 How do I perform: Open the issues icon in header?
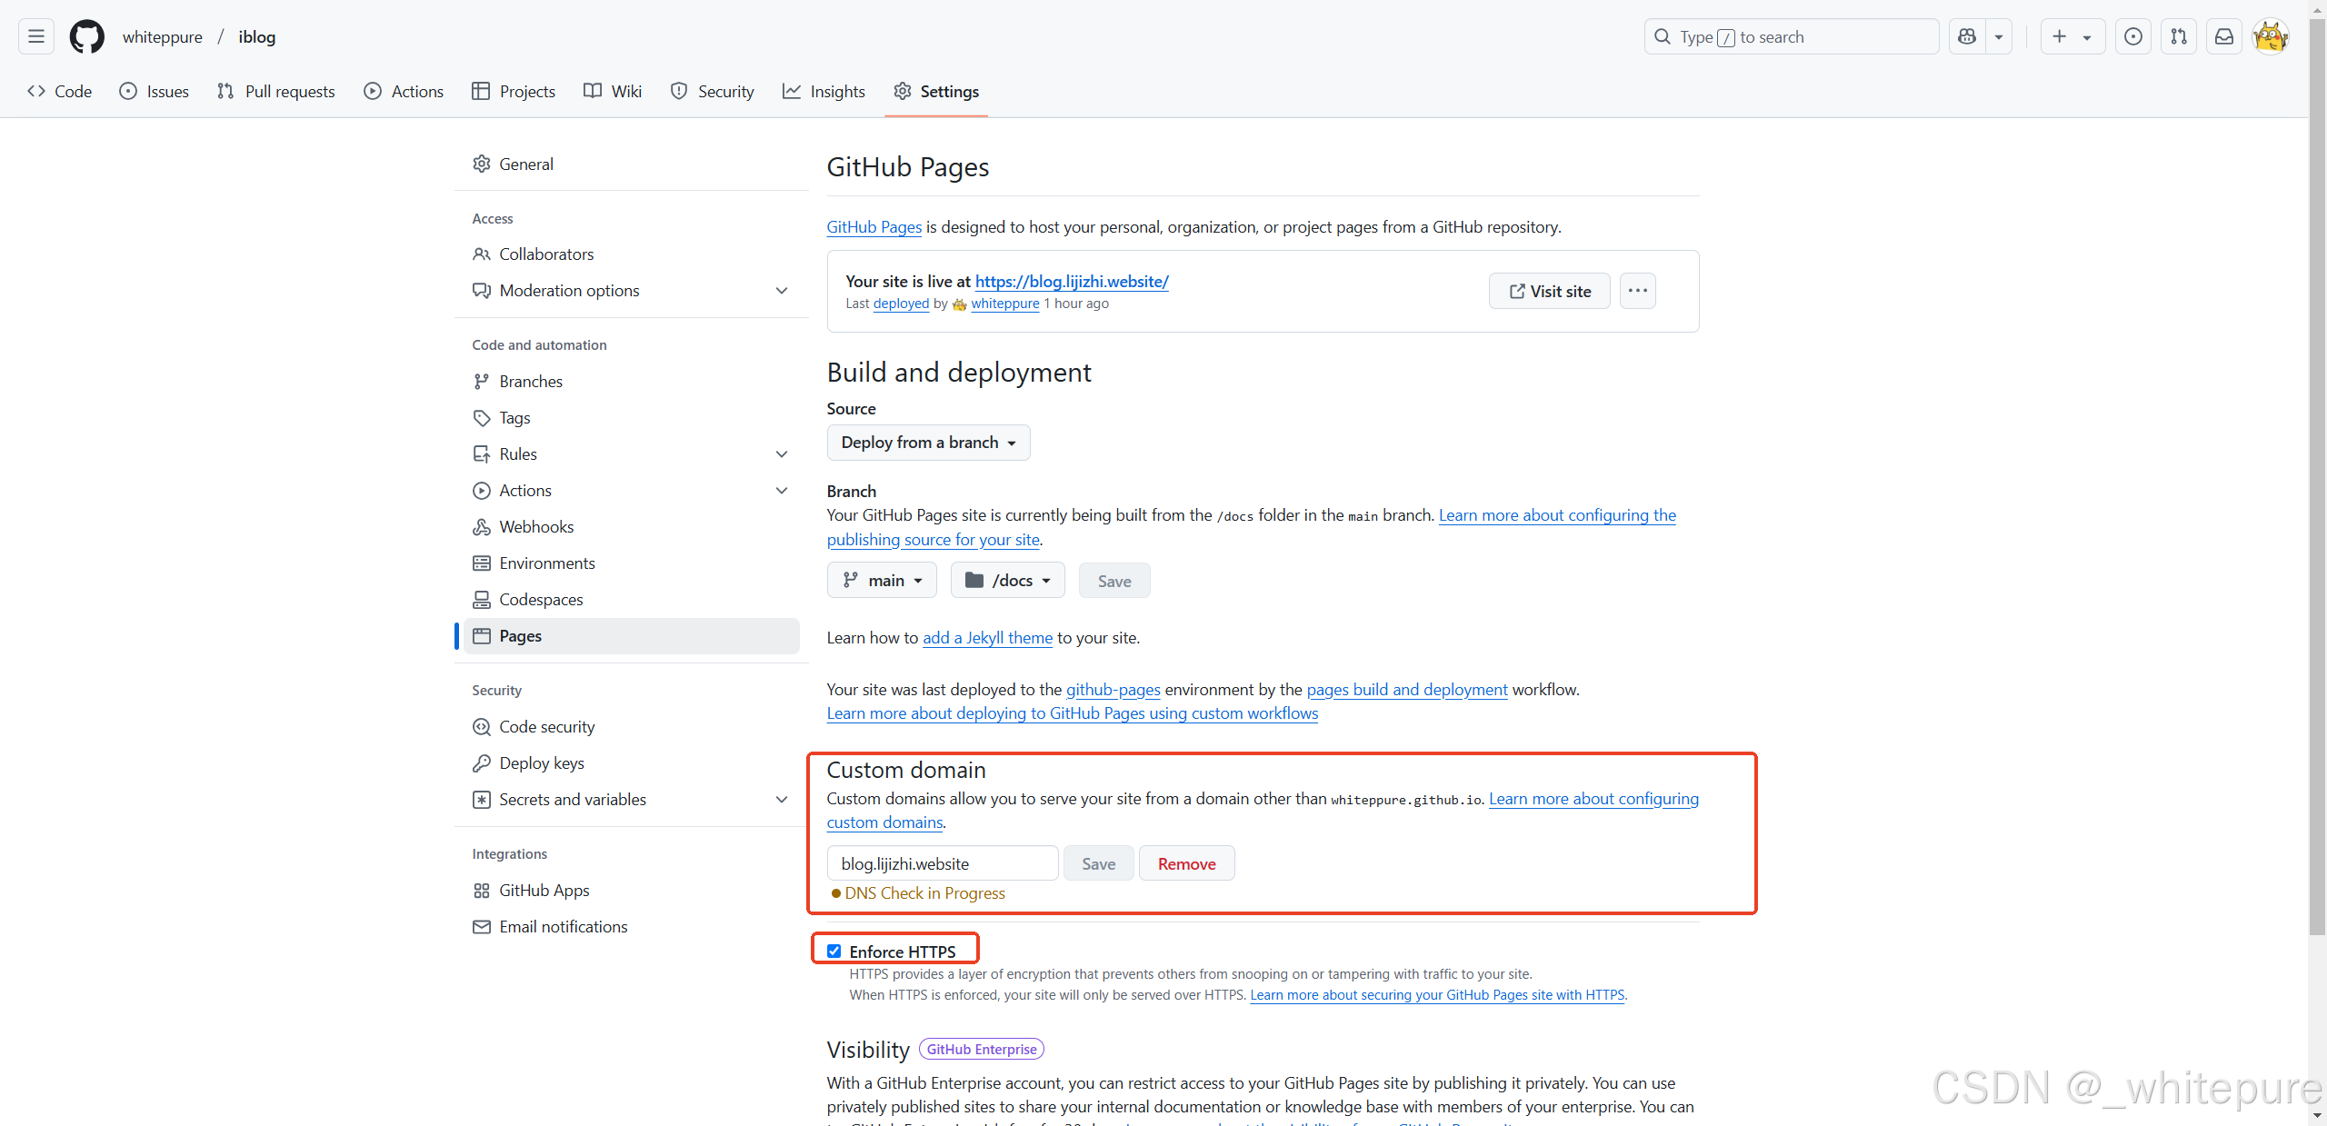2132,36
